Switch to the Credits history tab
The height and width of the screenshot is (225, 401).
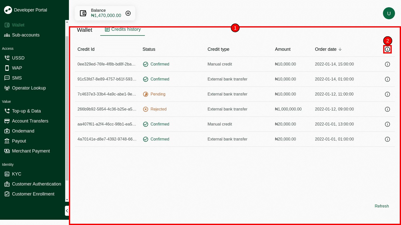pos(123,29)
